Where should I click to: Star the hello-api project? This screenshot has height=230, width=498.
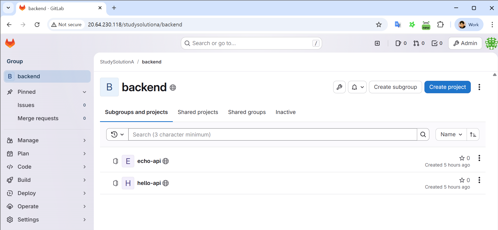point(462,180)
